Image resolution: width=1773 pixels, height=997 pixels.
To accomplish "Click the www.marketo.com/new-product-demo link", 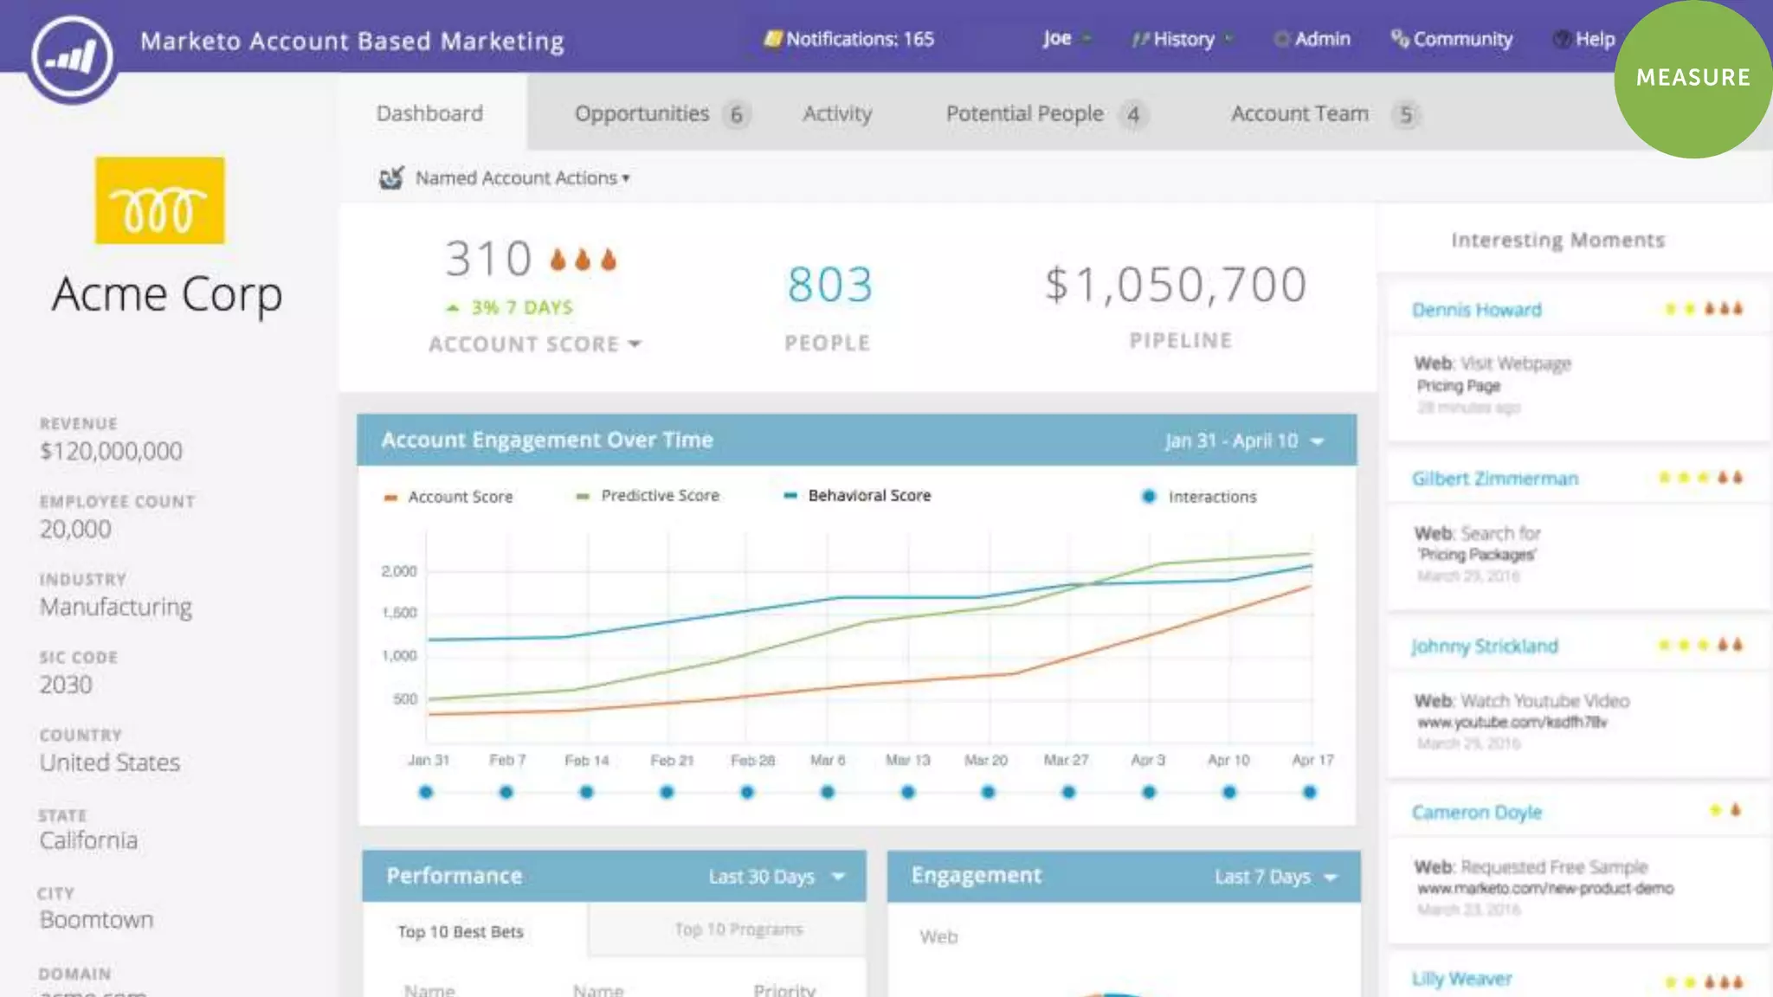I will point(1545,889).
